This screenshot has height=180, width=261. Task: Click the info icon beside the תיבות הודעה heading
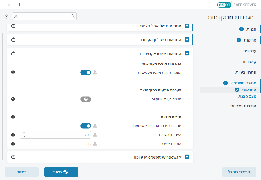coord(13,117)
